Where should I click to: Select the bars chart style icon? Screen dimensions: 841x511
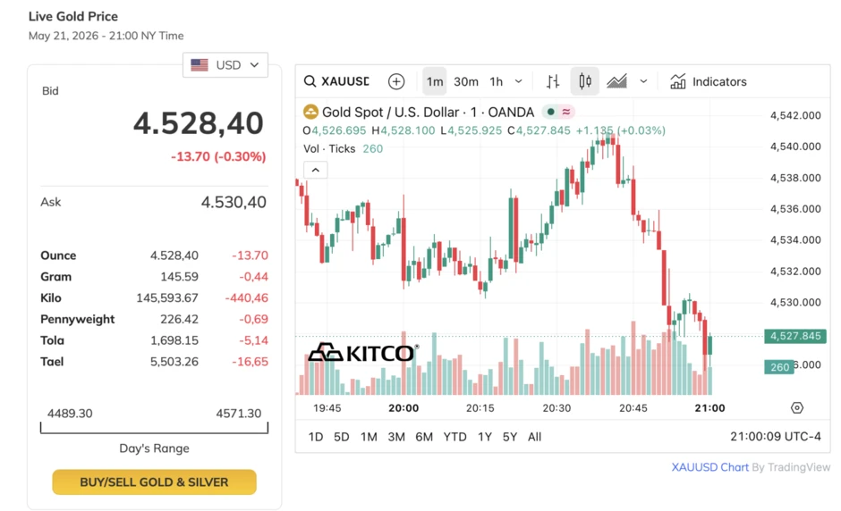click(553, 81)
